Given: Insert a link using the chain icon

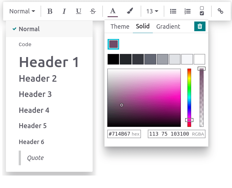Looking at the screenshot, I should [x=220, y=11].
